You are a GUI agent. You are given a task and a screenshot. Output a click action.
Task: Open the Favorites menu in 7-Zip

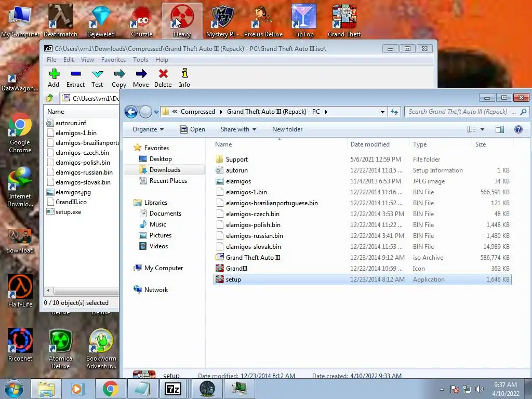(113, 60)
